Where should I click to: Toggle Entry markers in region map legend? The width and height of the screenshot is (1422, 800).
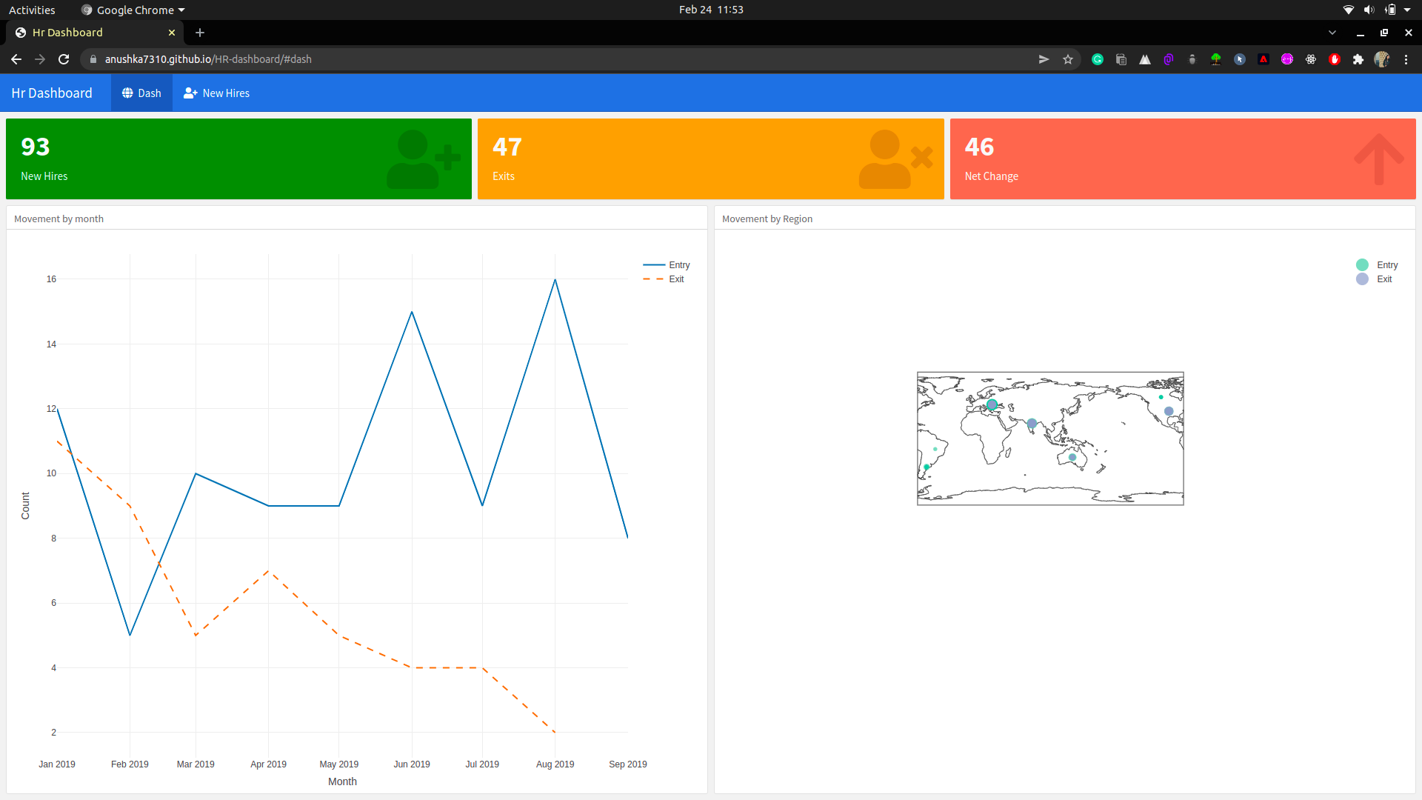(1378, 265)
